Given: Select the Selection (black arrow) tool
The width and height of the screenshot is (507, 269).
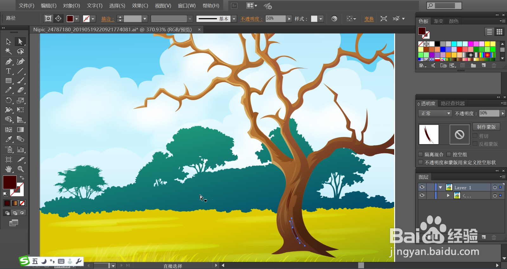Looking at the screenshot, I should click(x=9, y=41).
